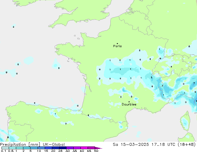Pick the 0.5–1 mm legend swatch
The width and height of the screenshot is (197, 152).
[12, 148]
